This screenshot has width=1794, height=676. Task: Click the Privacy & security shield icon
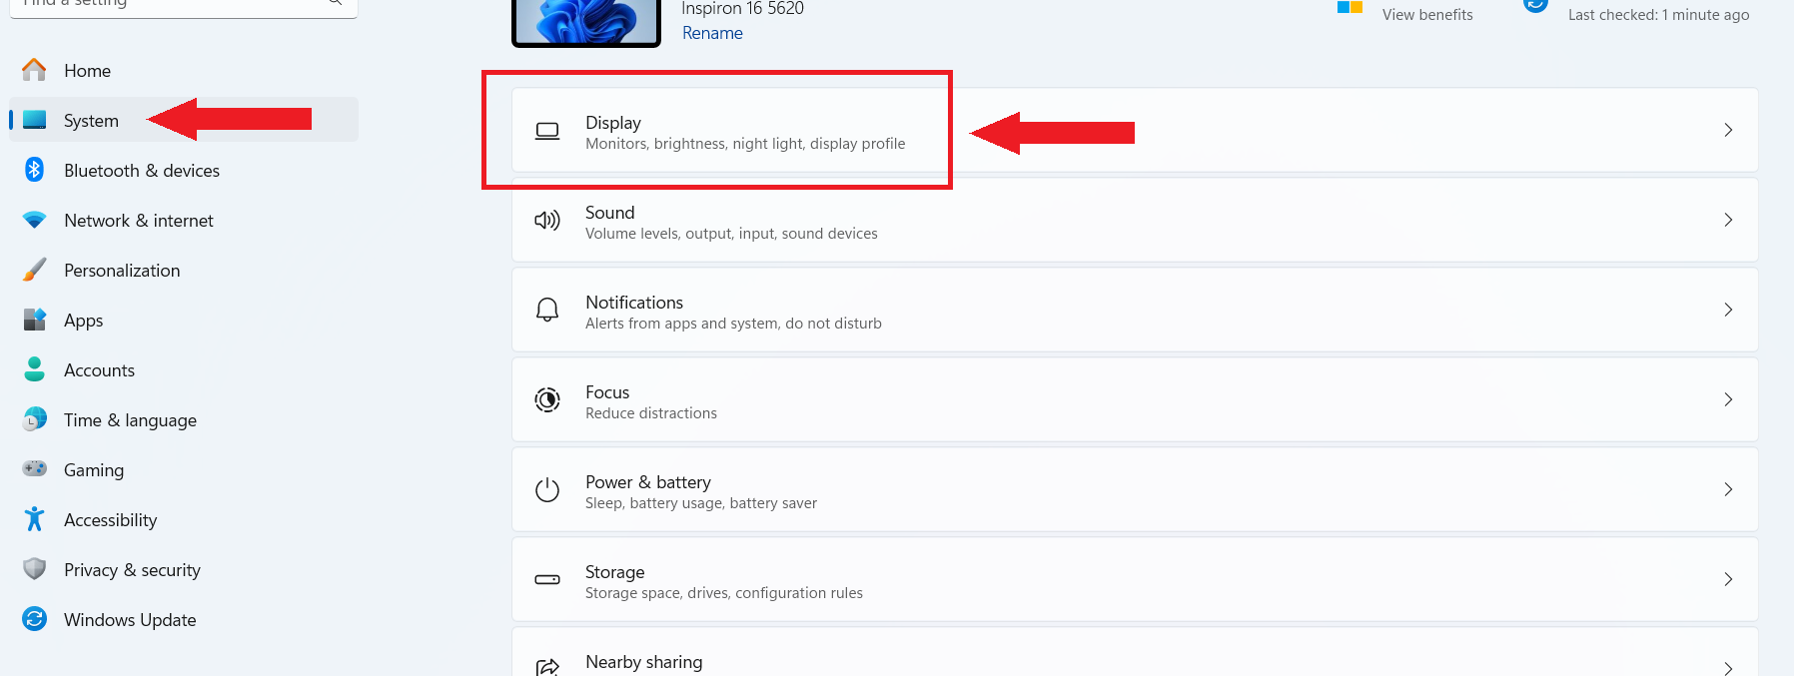[x=34, y=569]
